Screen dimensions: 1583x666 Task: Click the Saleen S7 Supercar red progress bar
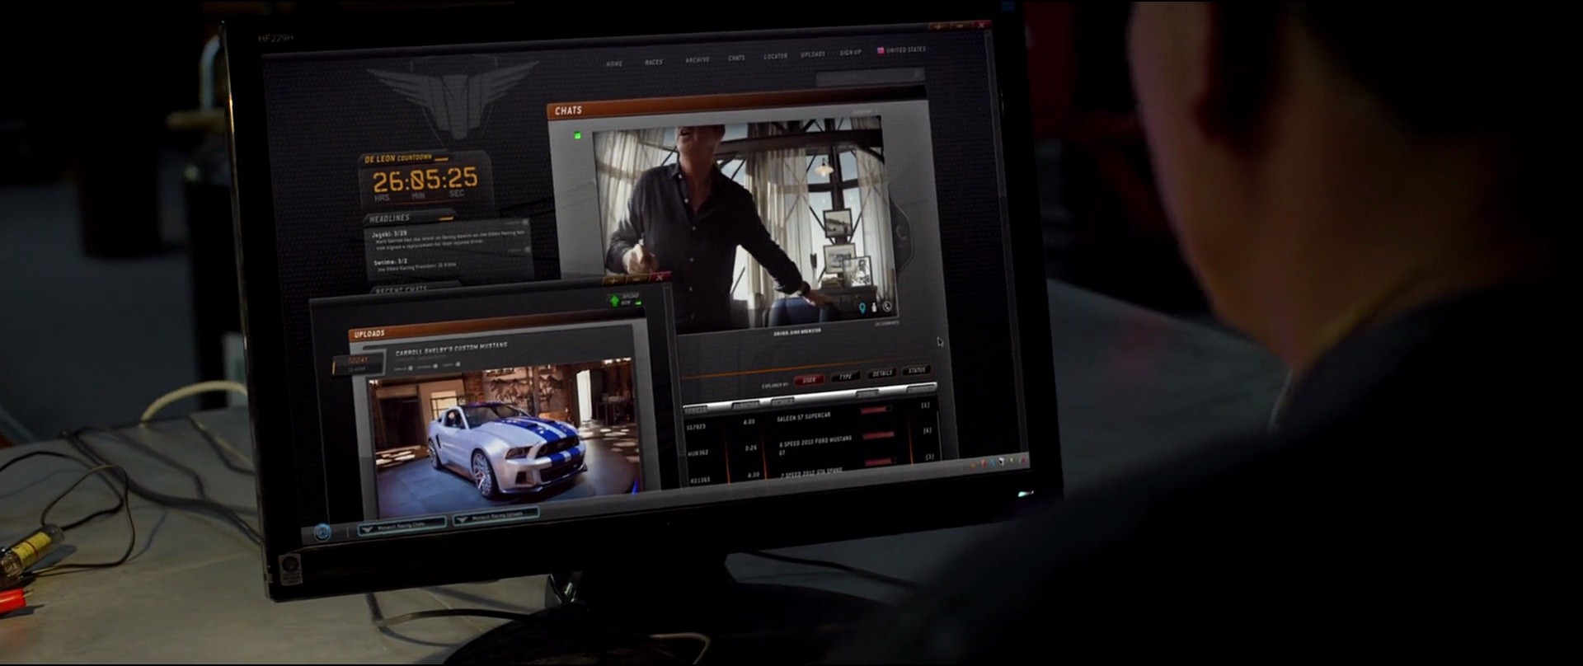coord(876,409)
